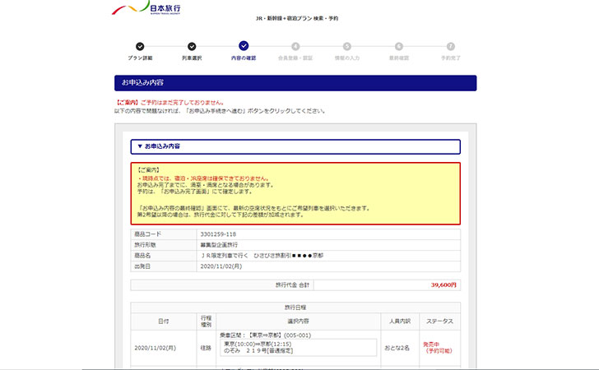The height and width of the screenshot is (370, 599).
Task: Click the red 宿泊・JR座席 warning line
Action: coord(203,178)
